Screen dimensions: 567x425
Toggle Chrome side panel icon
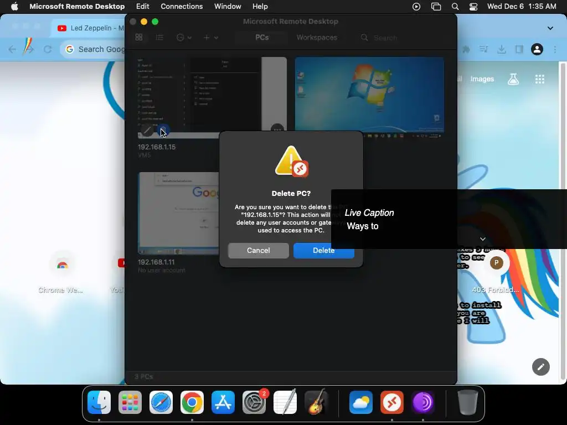519,49
